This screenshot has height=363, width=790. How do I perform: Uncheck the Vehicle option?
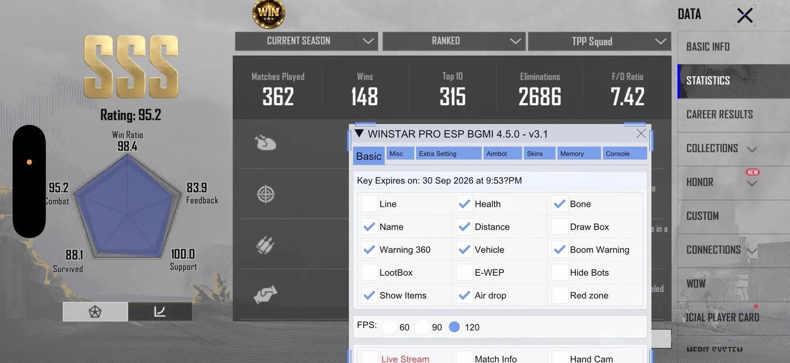465,250
